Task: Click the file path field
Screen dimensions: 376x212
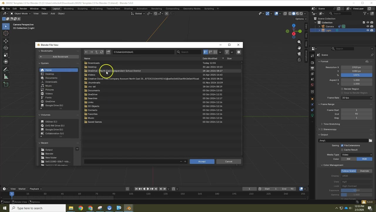Action: (143, 52)
